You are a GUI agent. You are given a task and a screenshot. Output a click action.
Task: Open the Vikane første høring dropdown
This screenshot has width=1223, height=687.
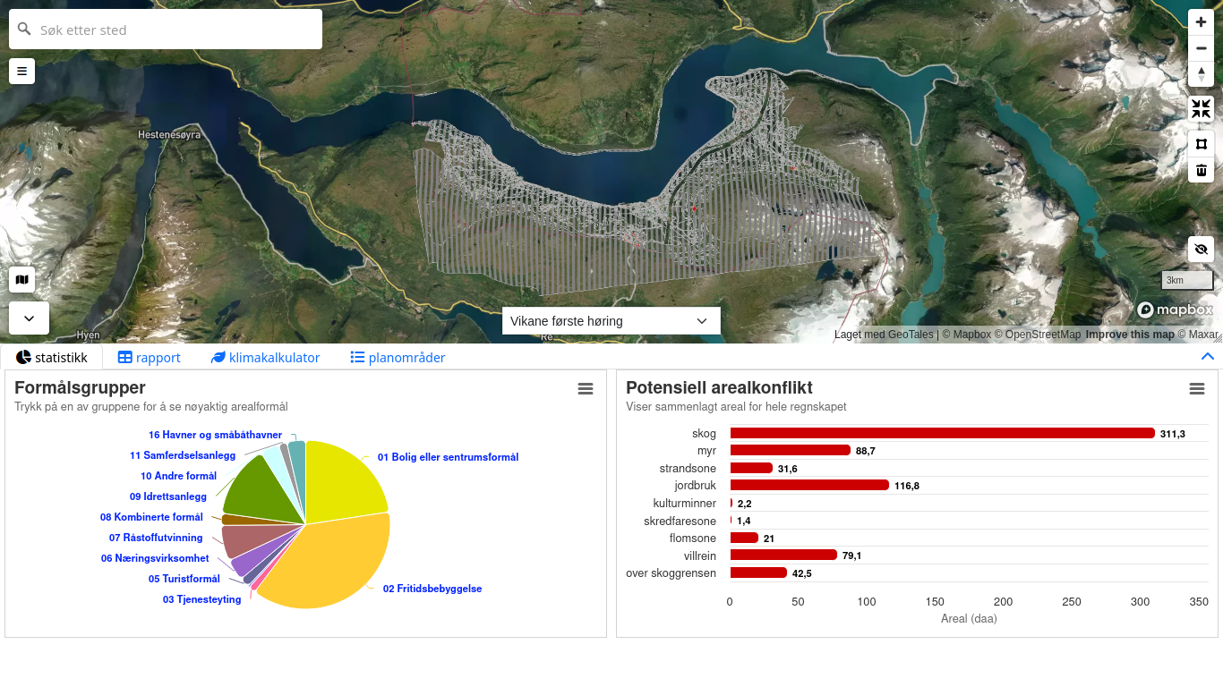coord(611,321)
